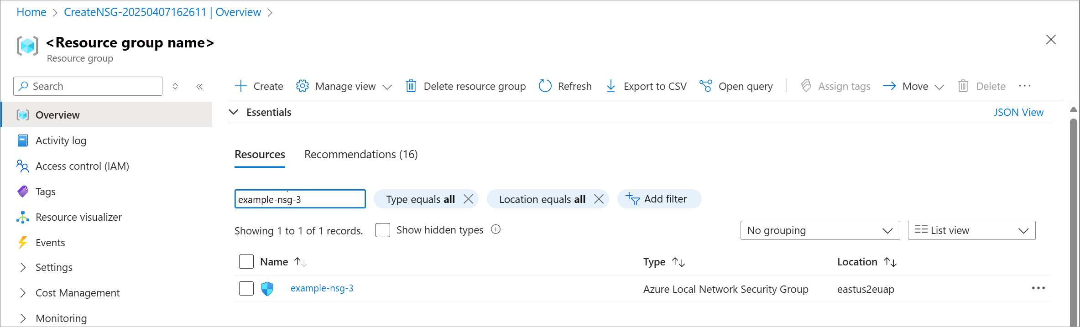Click the Open query icon
Screen dimensions: 1080x327
(x=705, y=86)
